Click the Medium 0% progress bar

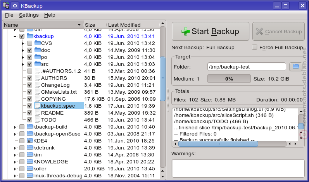229,79
